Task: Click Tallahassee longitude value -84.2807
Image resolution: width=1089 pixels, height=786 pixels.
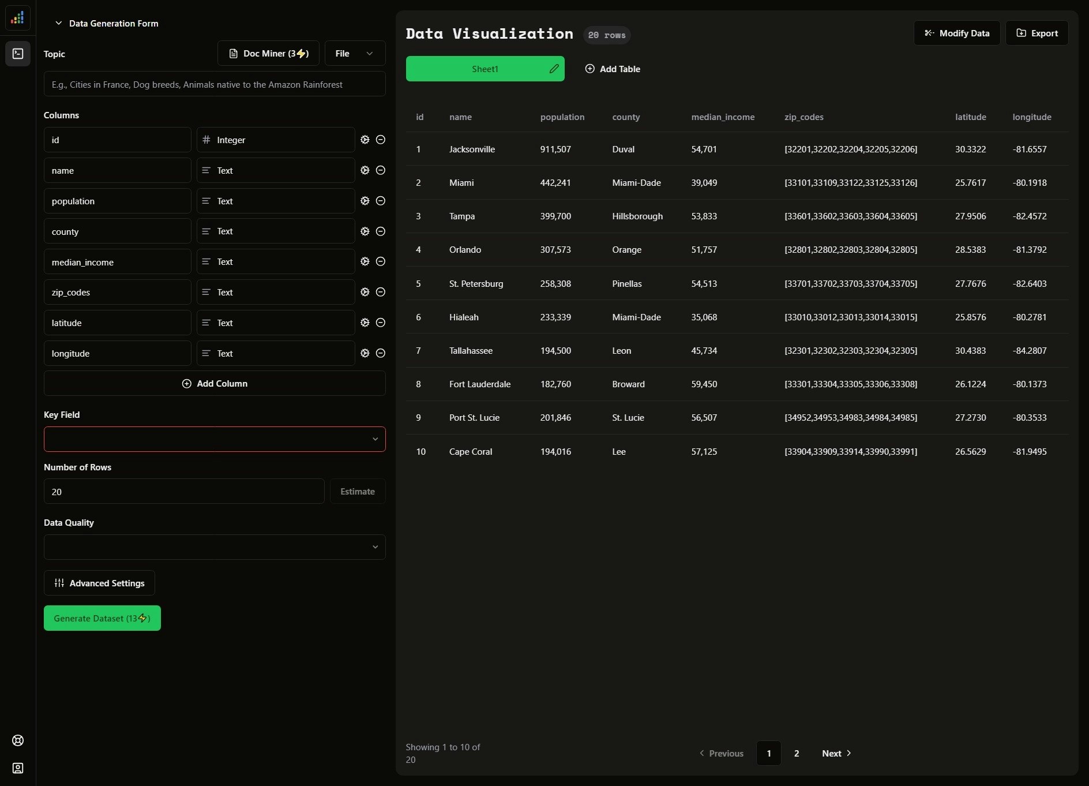Action: point(1030,350)
